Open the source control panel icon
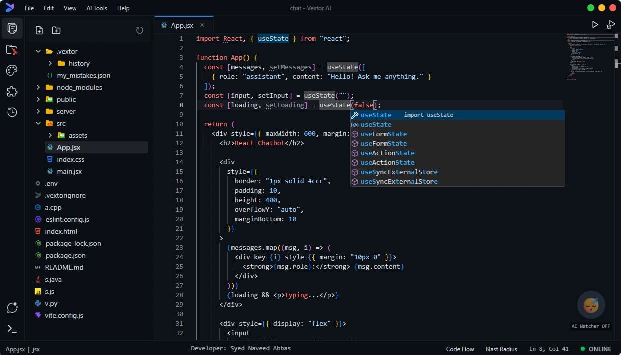Screen dimensions: 621x355 point(12,50)
